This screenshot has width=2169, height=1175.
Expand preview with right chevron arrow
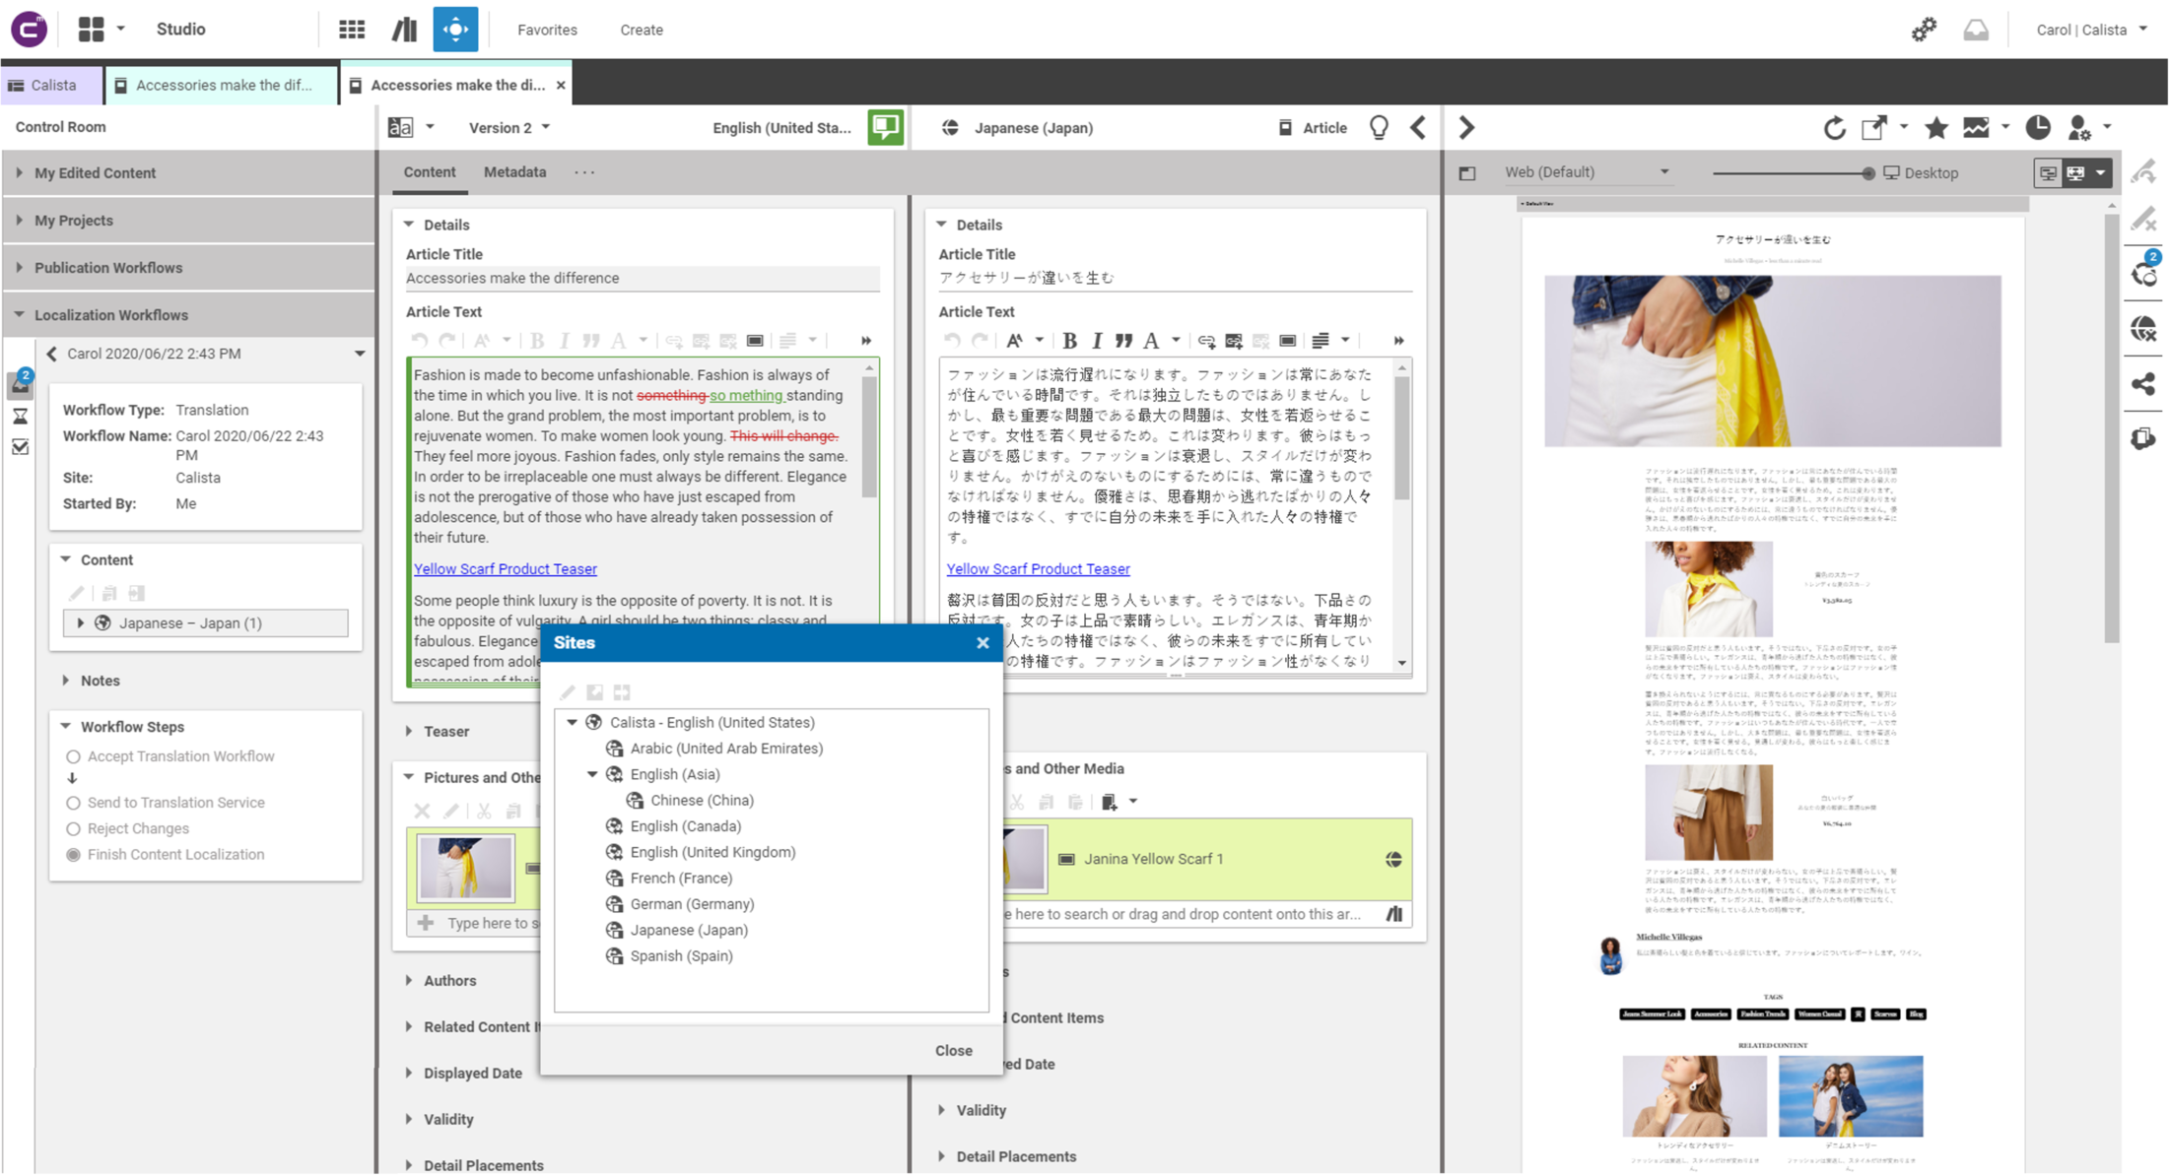tap(1466, 127)
